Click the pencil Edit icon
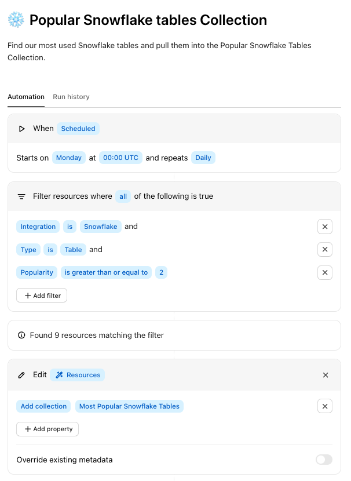The image size is (351, 481). 22,375
